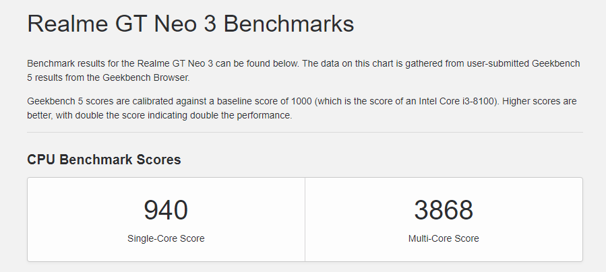Image resolution: width=606 pixels, height=272 pixels.
Task: Click the word Benchmarks in the page title
Action: coord(289,24)
